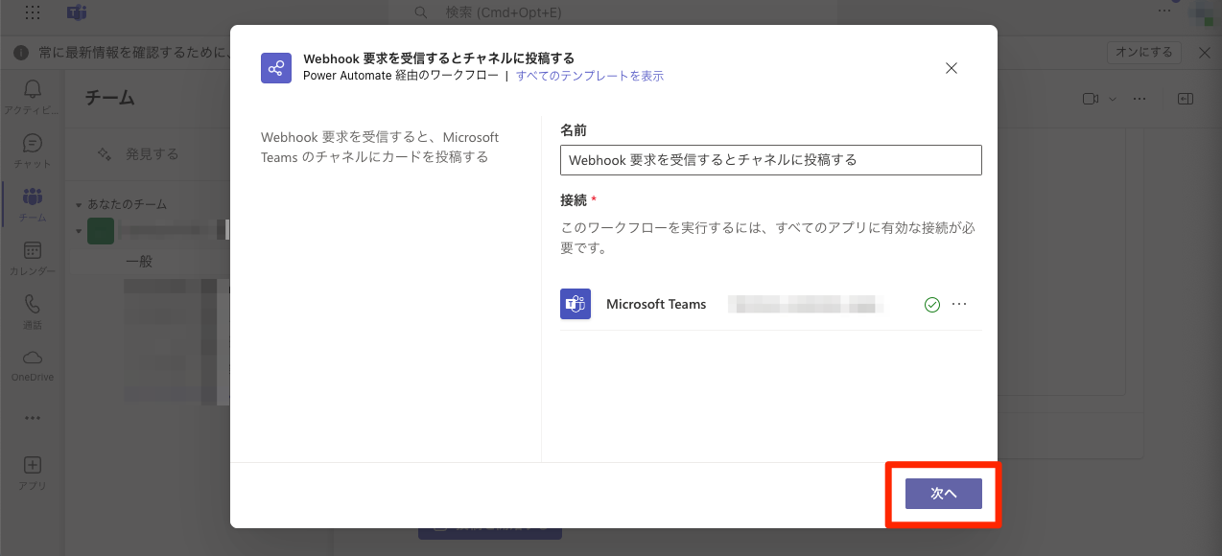1222x556 pixels.
Task: Open more options for Microsoft Teams connection
Action: point(959,304)
